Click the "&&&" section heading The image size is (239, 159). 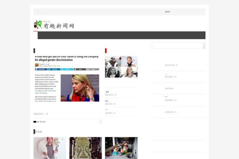(39, 132)
